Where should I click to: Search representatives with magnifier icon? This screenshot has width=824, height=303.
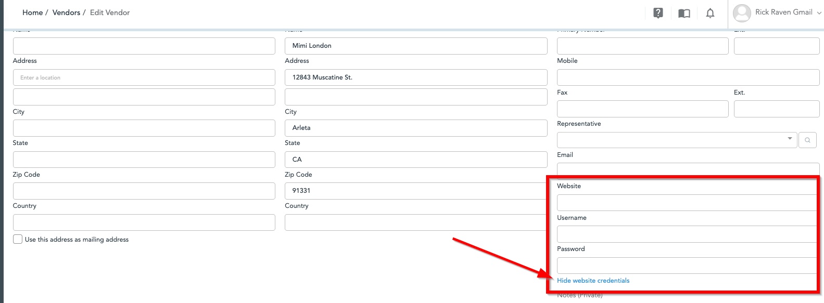coord(807,140)
